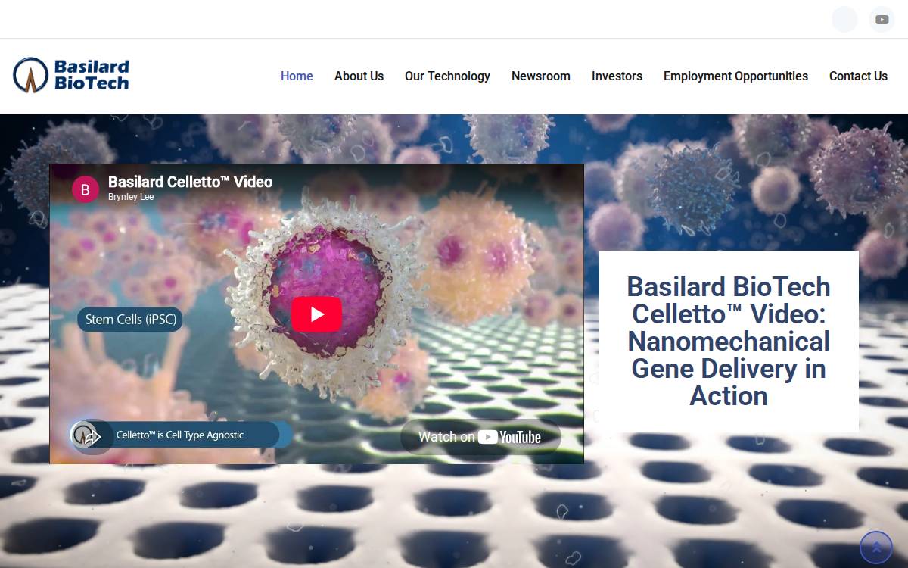Open Employment Opportunities
This screenshot has width=908, height=568.
pyautogui.click(x=735, y=76)
